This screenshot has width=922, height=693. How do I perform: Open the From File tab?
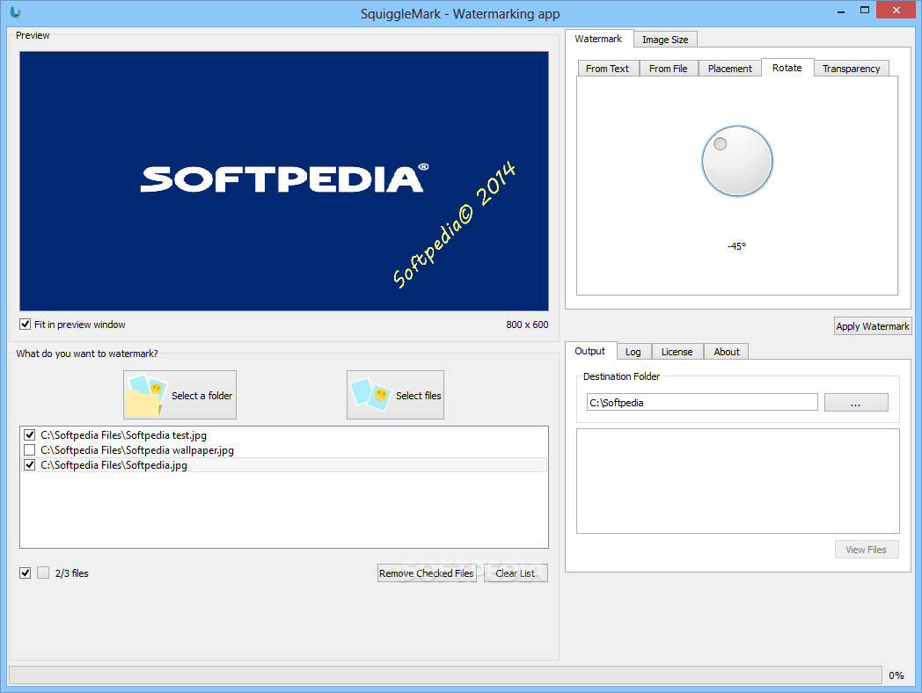coord(668,69)
